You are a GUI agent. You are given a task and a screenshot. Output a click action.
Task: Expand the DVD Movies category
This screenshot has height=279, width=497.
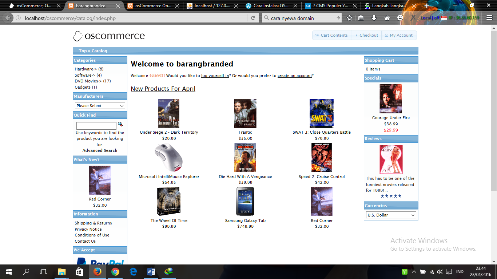(x=88, y=81)
